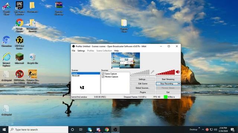The height and width of the screenshot is (133, 238).
Task: Click the Settings... button in OBS
Action: pyautogui.click(x=143, y=79)
